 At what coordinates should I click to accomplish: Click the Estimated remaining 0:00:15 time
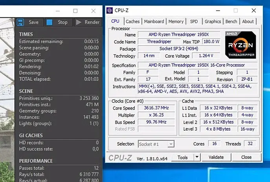coord(92,42)
